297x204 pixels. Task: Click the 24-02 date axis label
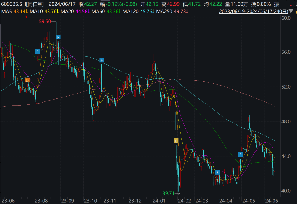185,201
